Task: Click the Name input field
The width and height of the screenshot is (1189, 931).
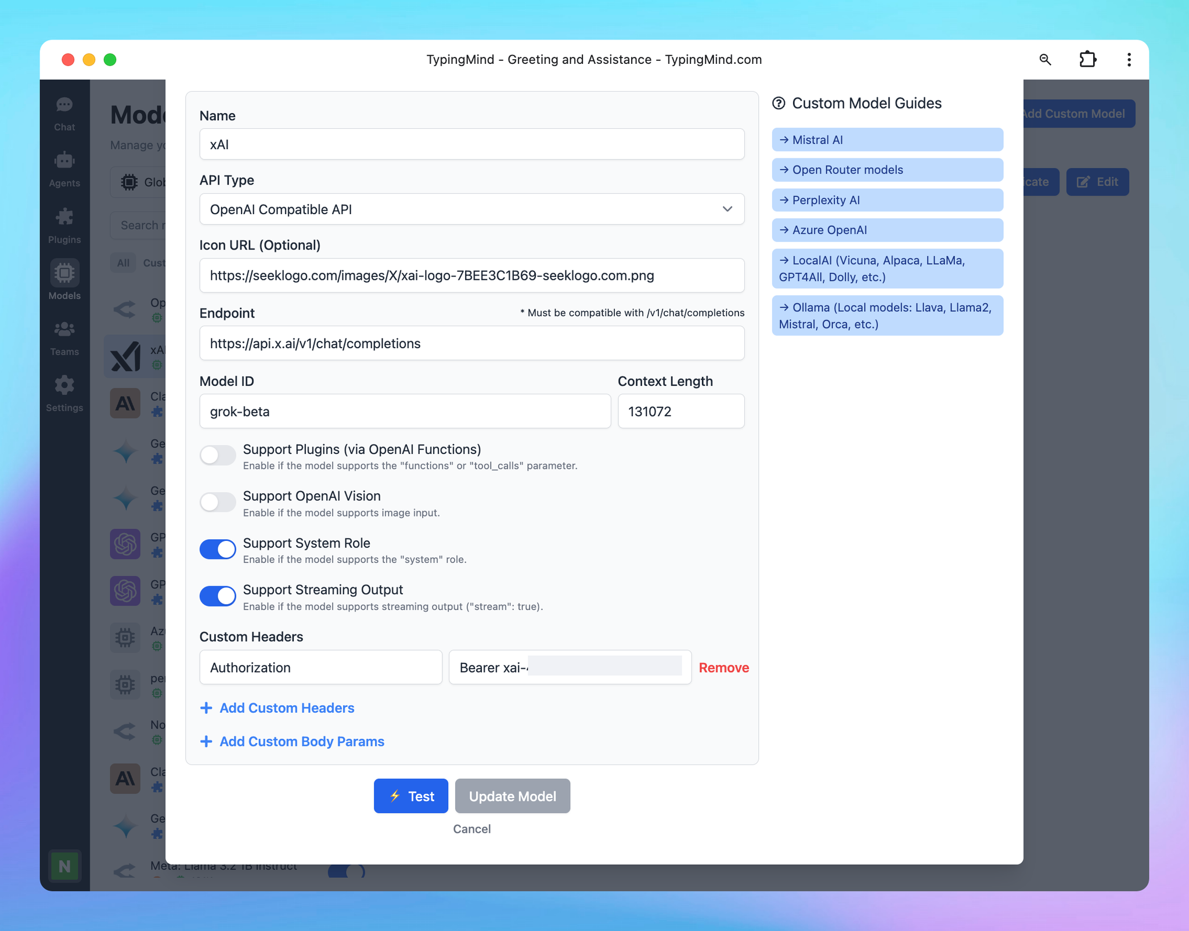Action: [x=472, y=144]
